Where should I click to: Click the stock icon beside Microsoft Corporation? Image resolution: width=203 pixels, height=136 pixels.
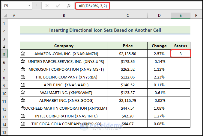[23, 69]
